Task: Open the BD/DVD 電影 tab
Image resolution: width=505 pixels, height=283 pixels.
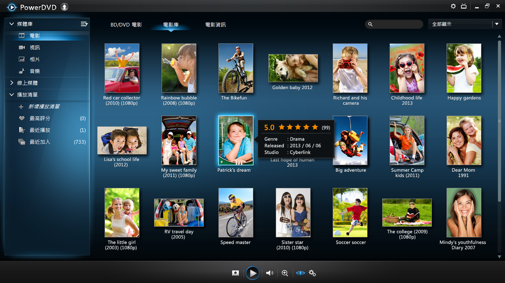Action: point(126,25)
